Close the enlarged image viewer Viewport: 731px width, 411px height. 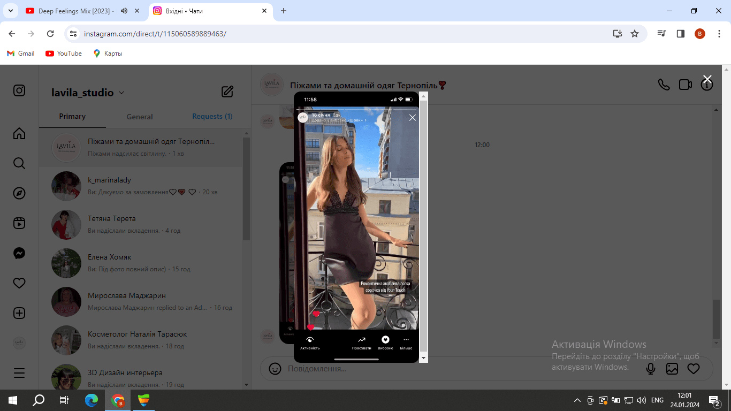point(707,79)
